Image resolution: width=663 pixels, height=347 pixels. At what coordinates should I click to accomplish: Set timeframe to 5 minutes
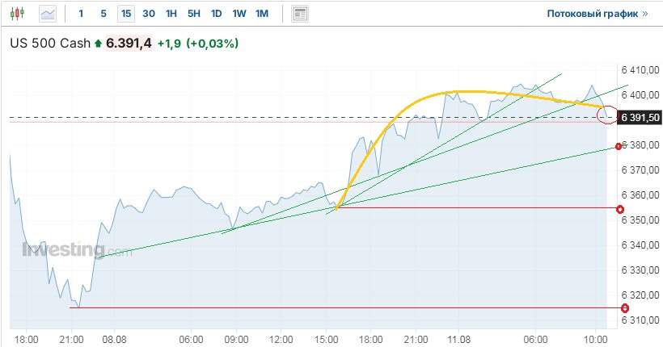click(x=103, y=14)
